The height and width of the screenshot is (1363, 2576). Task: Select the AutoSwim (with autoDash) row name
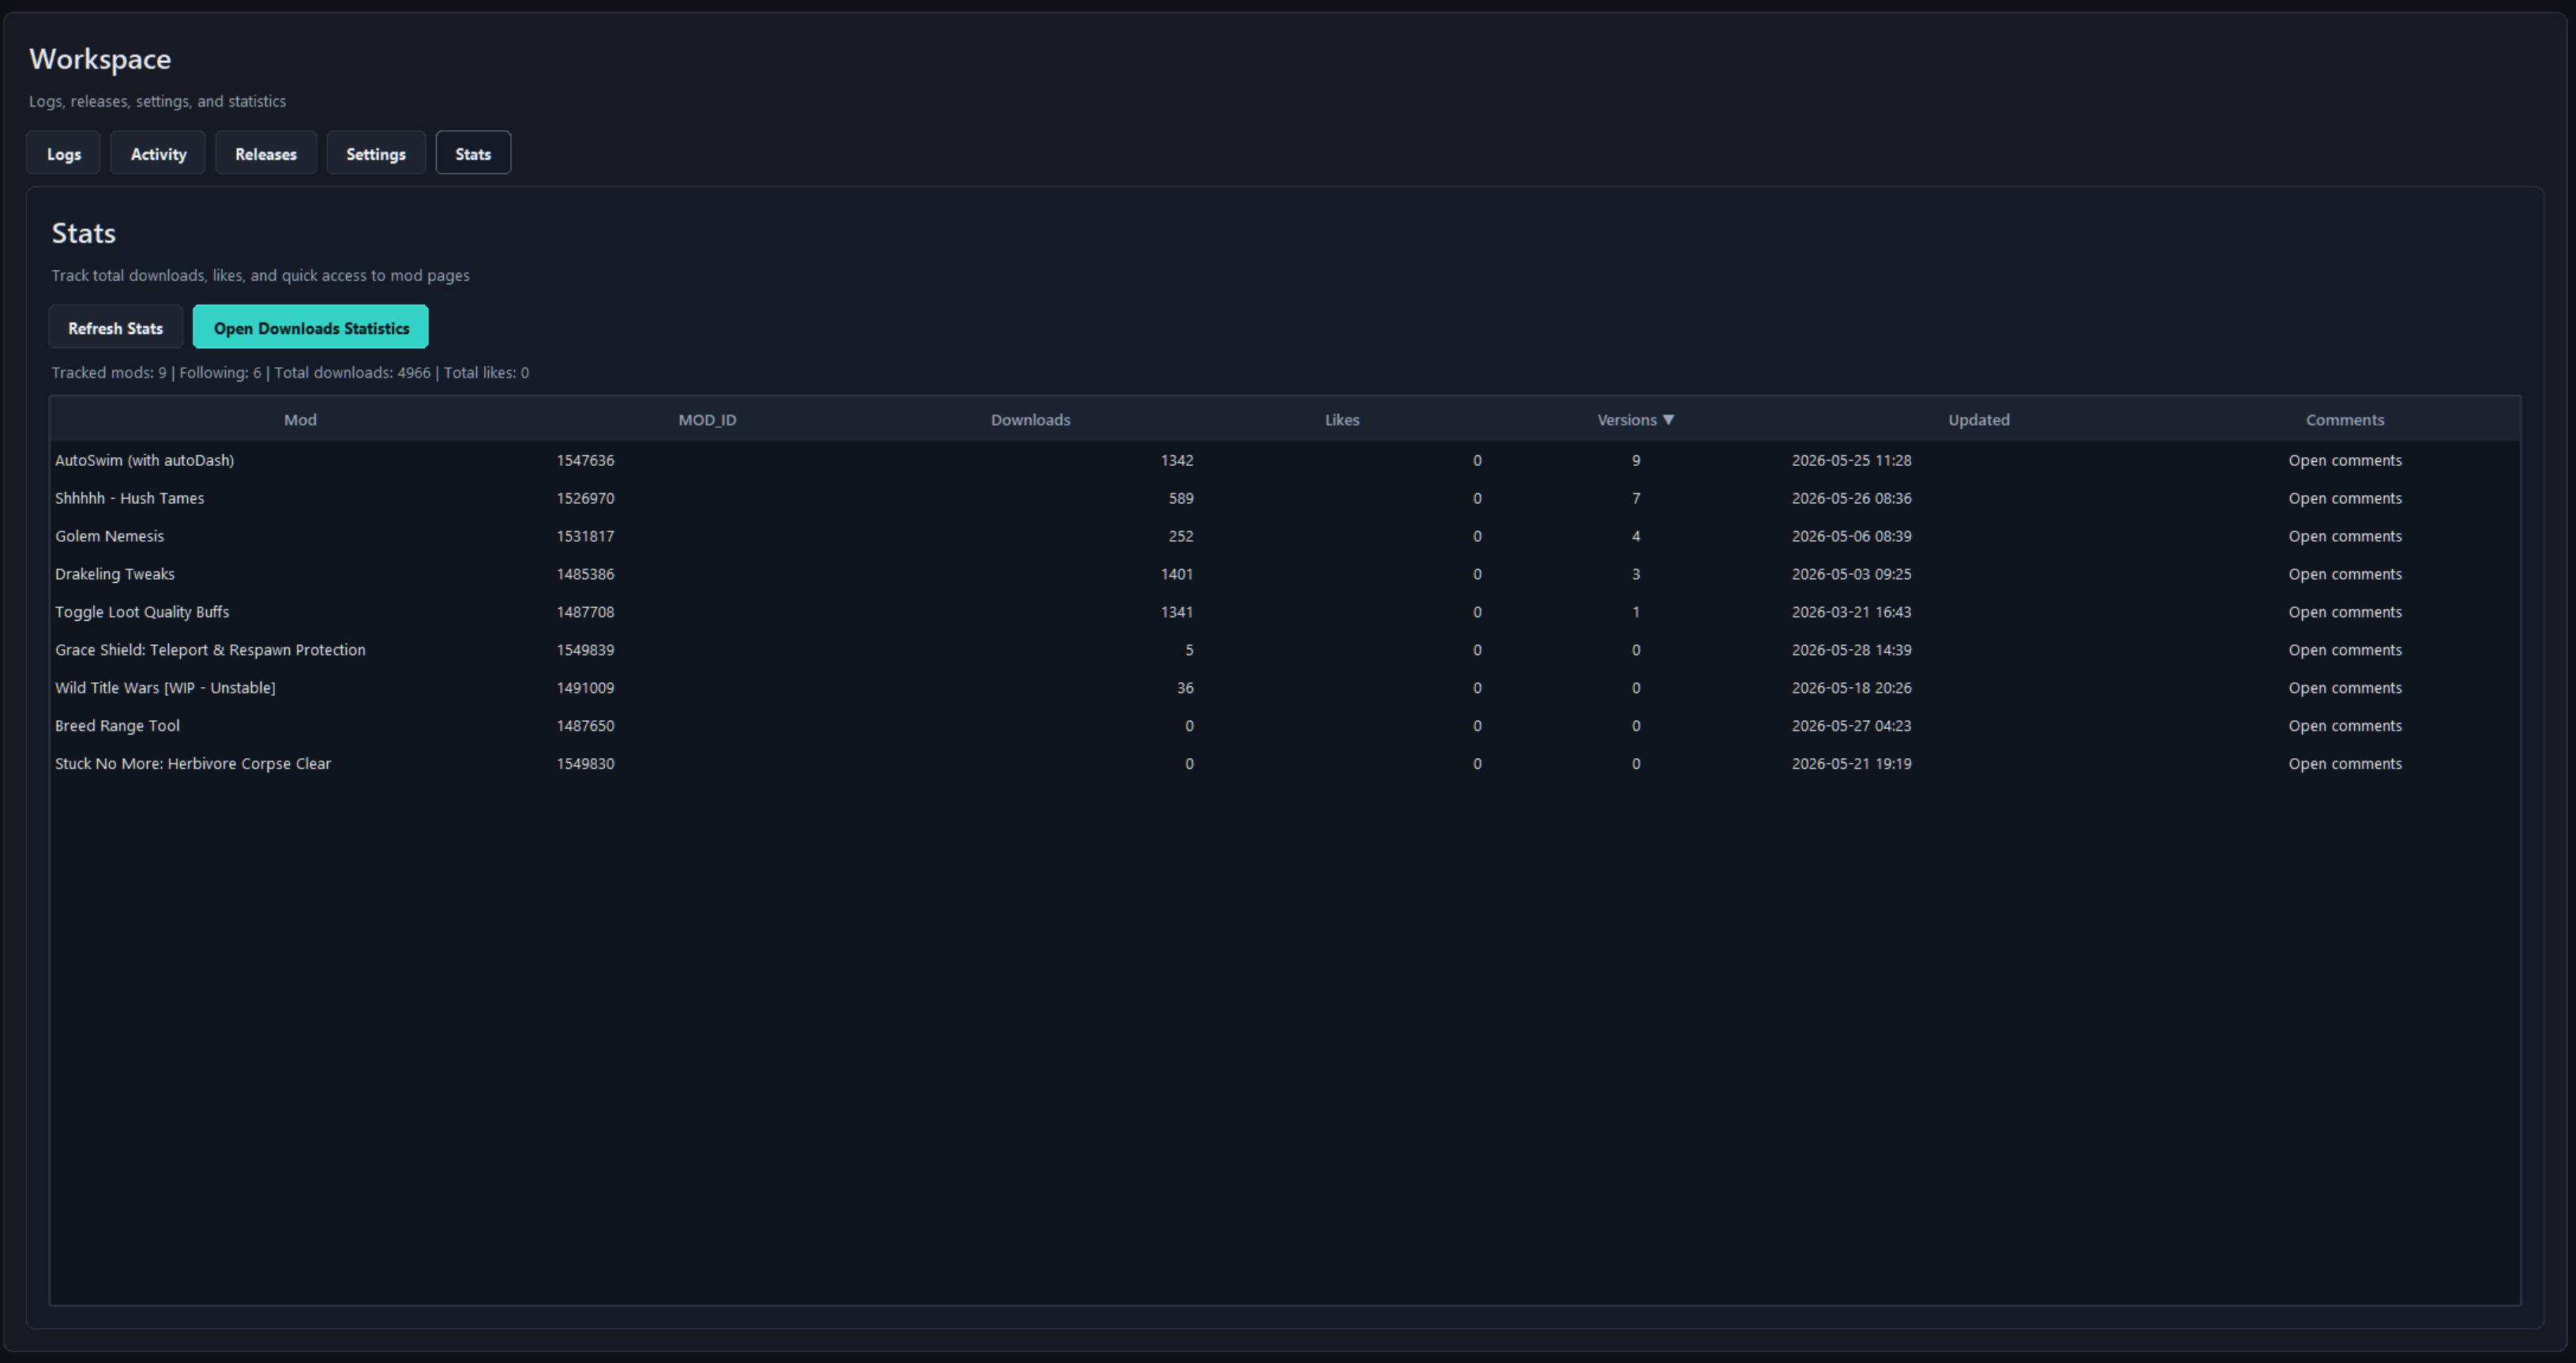point(144,460)
